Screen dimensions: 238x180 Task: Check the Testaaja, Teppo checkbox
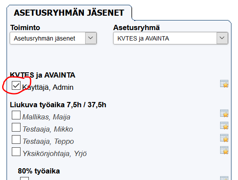(x=16, y=139)
